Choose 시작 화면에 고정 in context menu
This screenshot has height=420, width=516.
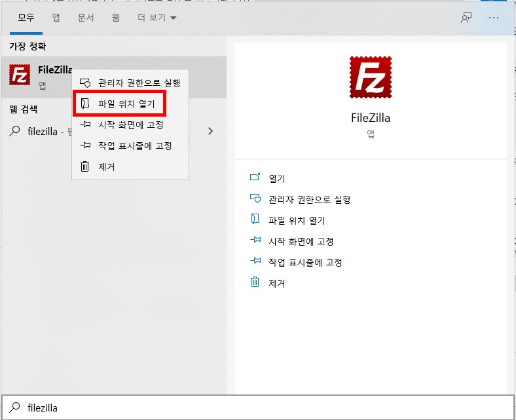(130, 125)
